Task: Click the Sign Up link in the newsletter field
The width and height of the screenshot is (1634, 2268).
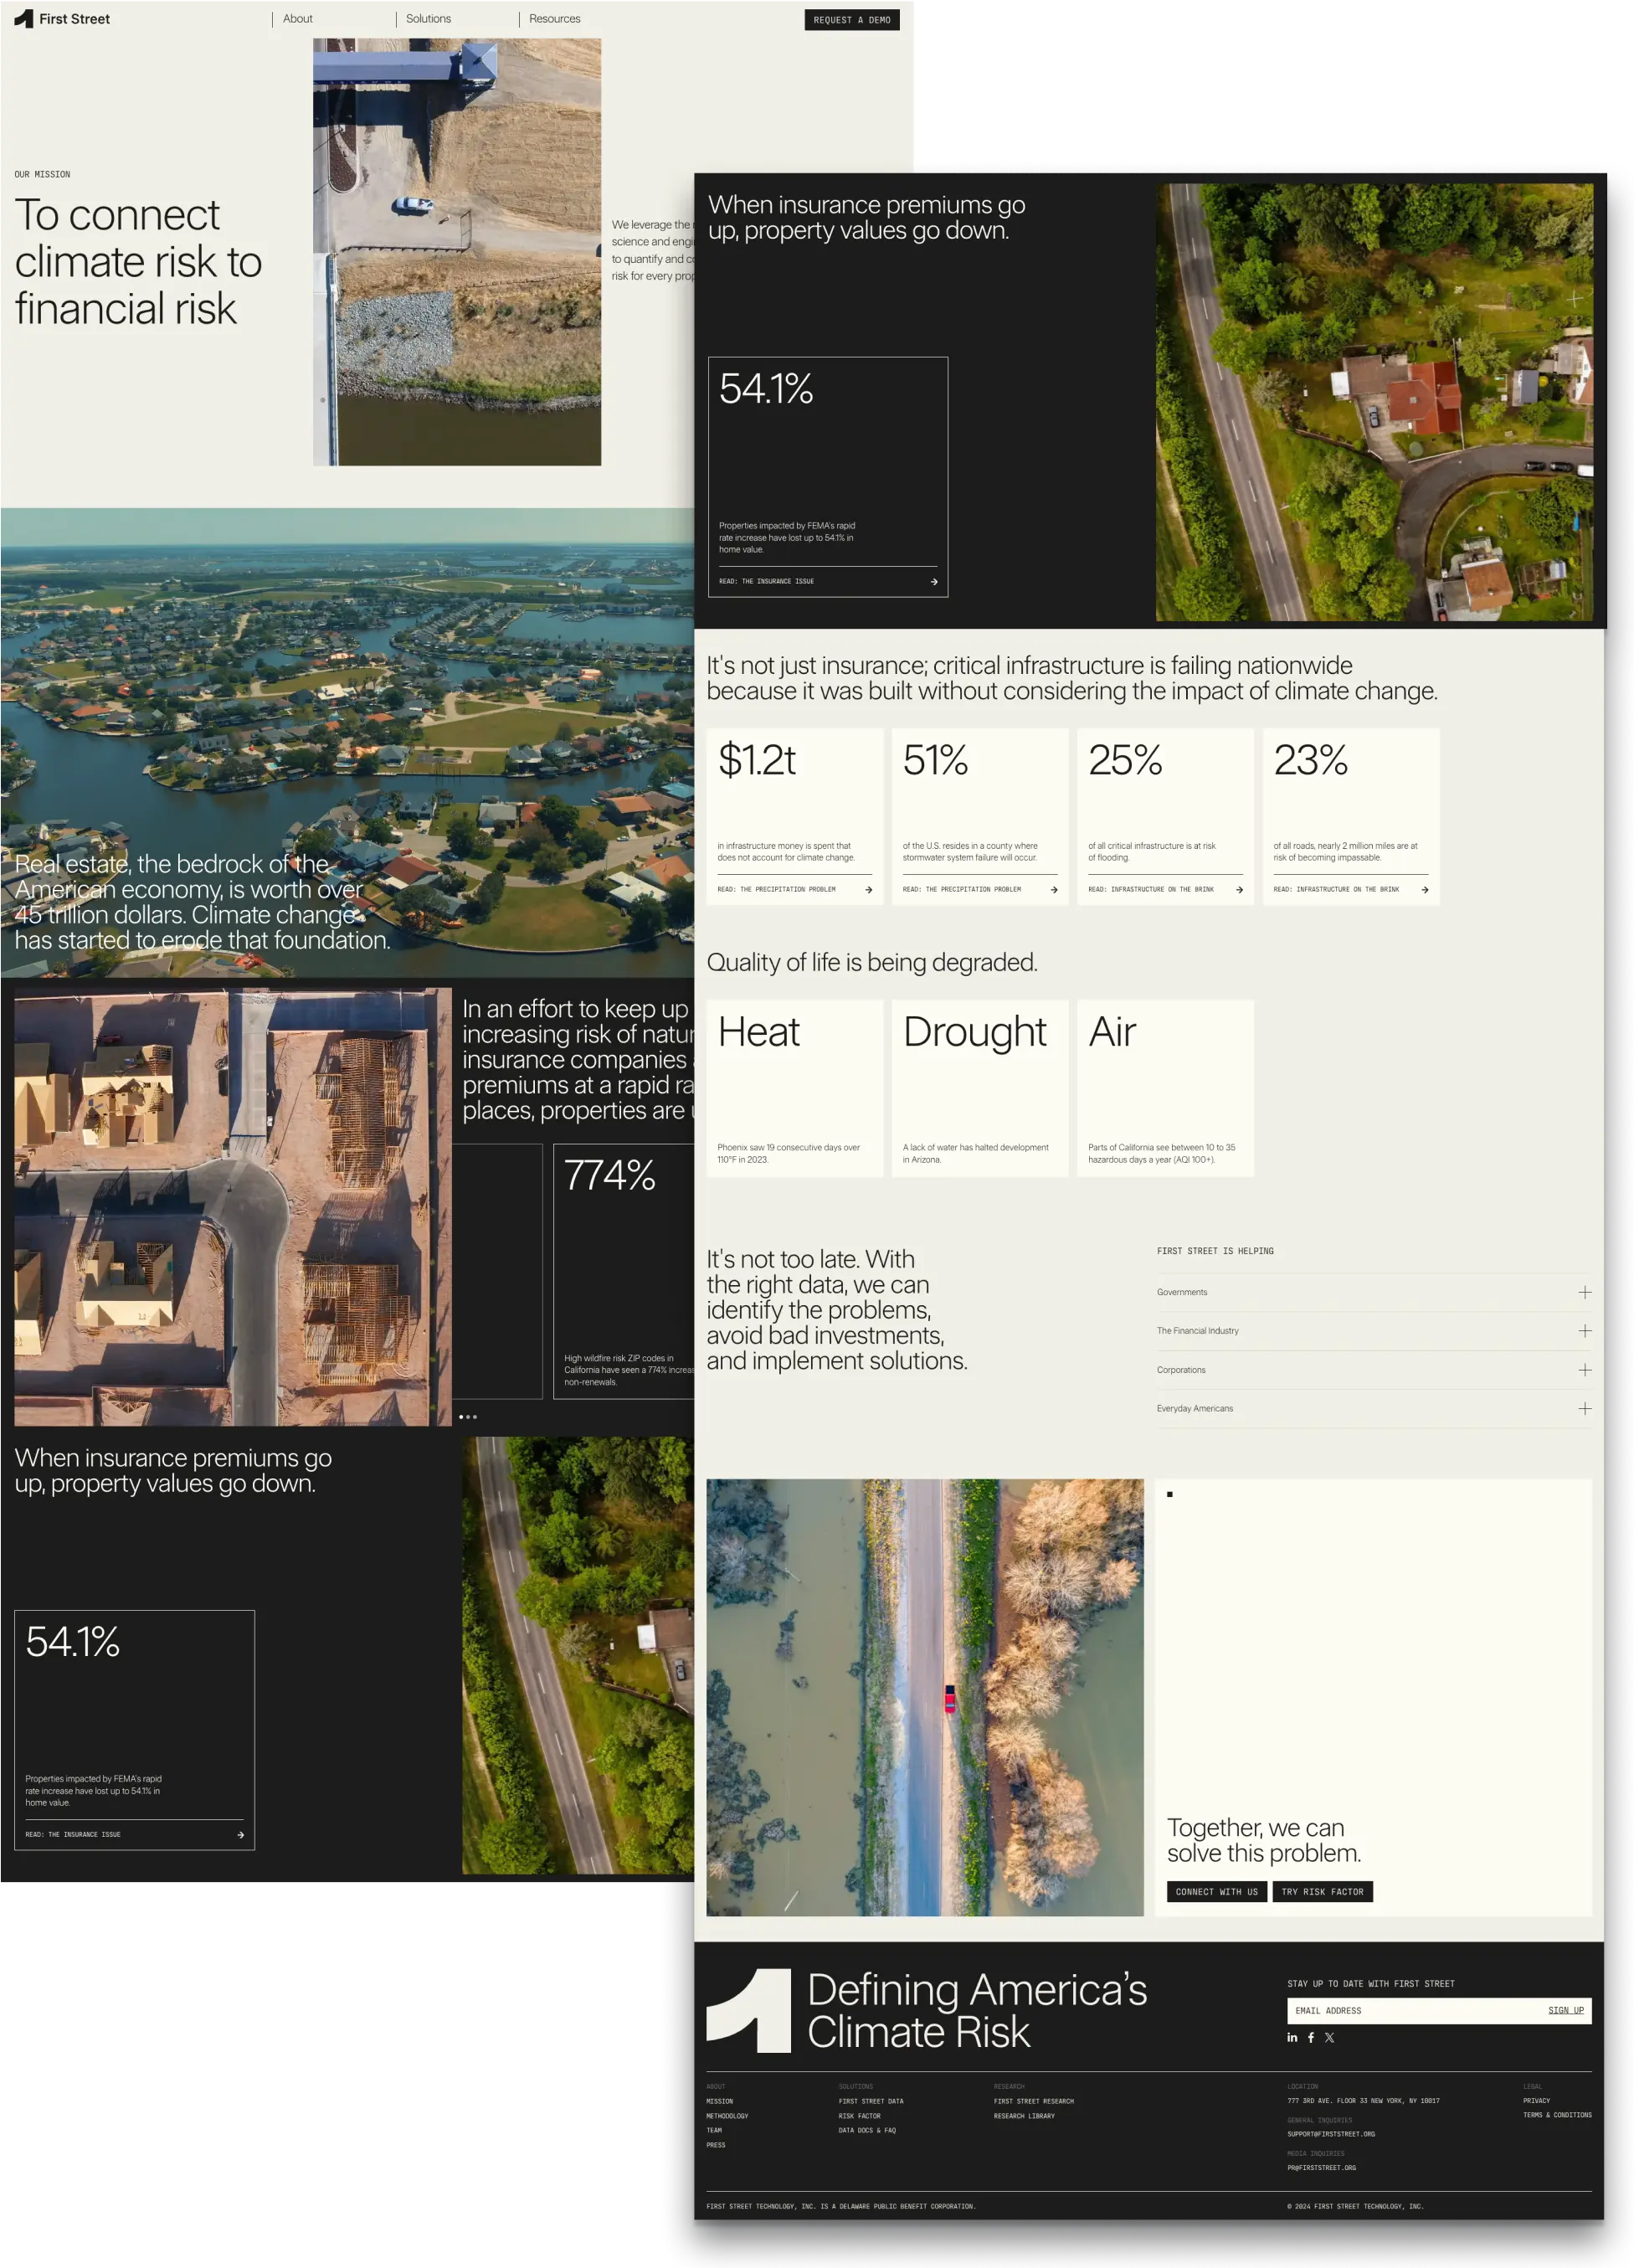Action: tap(1566, 2011)
